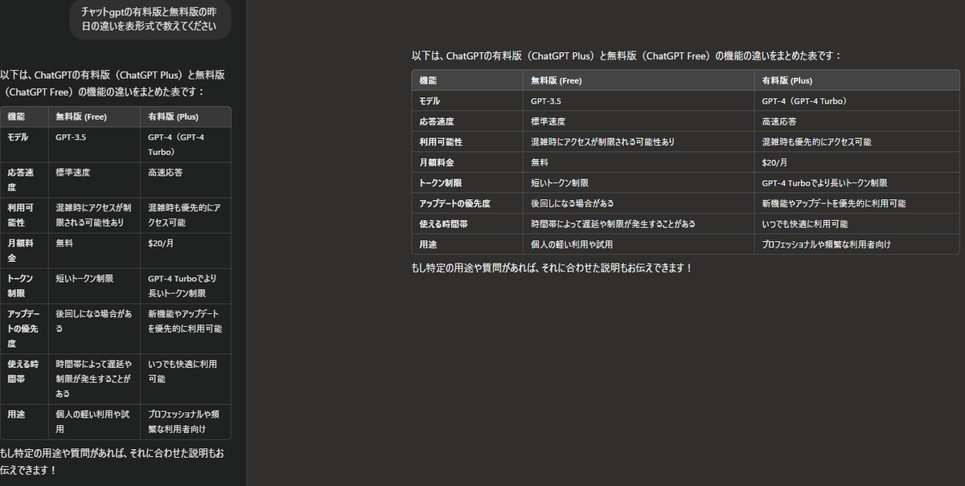Click '混雑時も優先的にアクセス可能' in the narrow left table
Image resolution: width=965 pixels, height=486 pixels.
click(x=184, y=214)
